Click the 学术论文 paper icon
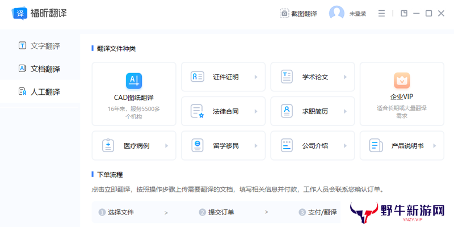 pos(287,77)
